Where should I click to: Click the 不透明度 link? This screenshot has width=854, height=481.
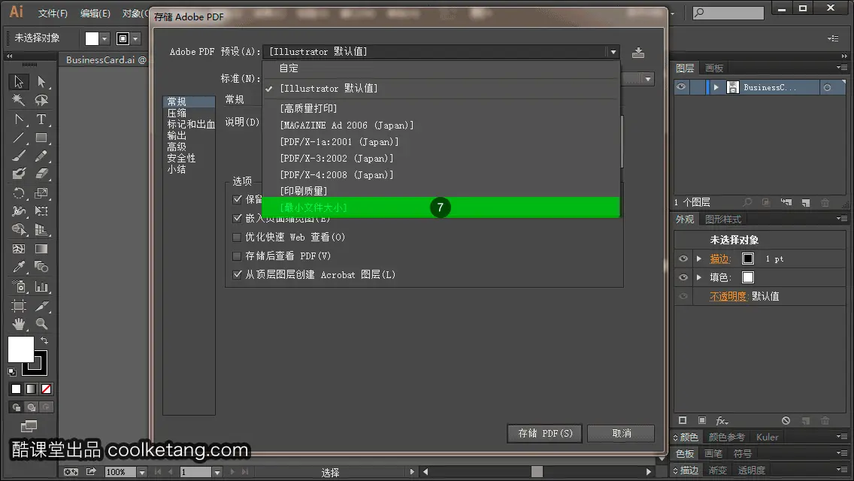click(728, 296)
